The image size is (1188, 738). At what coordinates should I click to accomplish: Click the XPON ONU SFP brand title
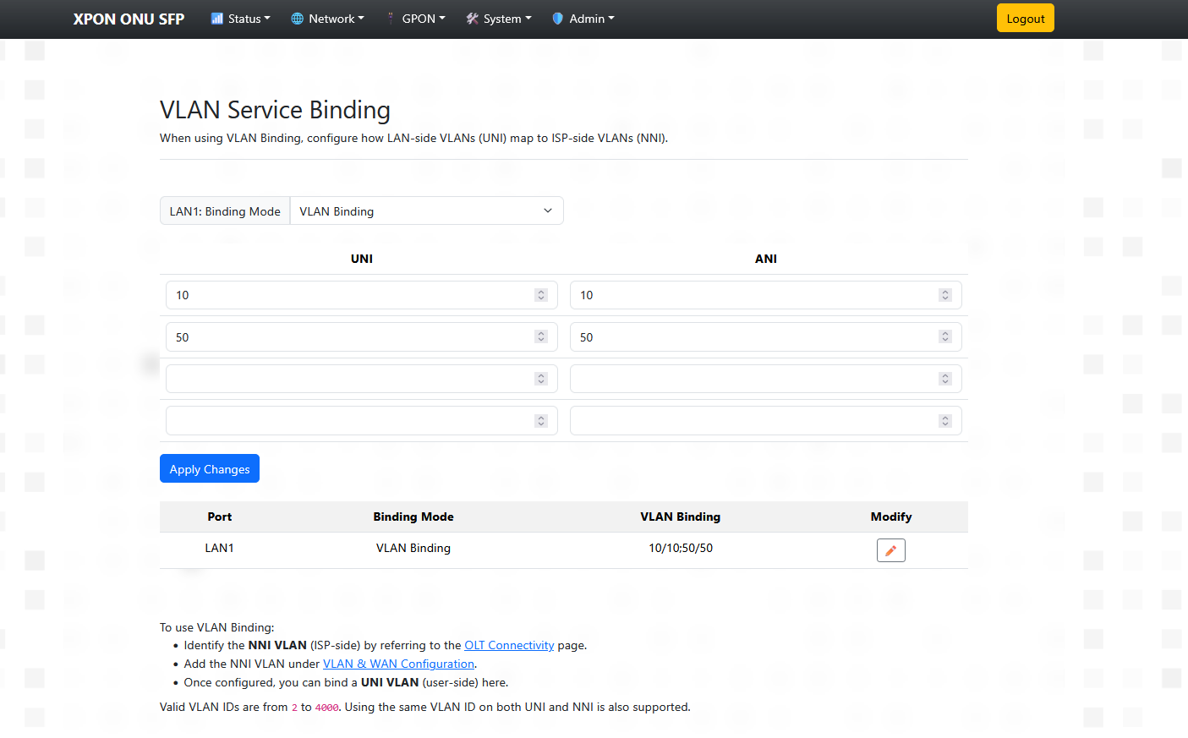(x=129, y=19)
